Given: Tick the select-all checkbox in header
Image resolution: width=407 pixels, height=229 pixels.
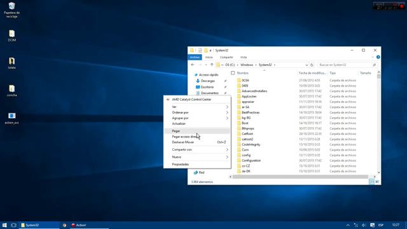Looking at the screenshot, I should 233,73.
